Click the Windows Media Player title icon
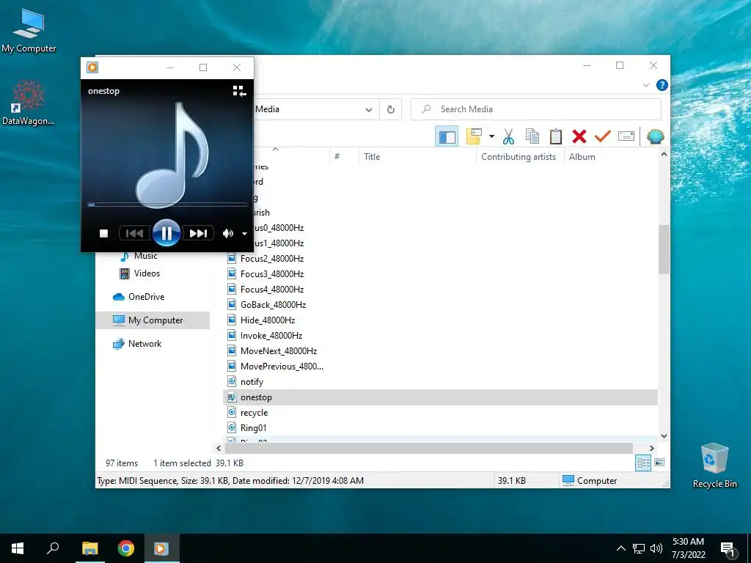Screen dimensions: 751x563 click(x=92, y=67)
